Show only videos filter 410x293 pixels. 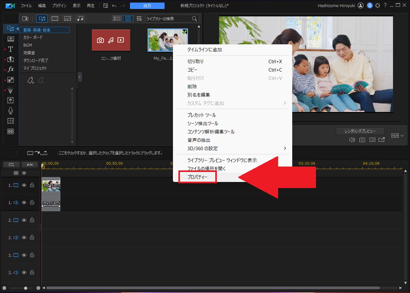(55, 19)
